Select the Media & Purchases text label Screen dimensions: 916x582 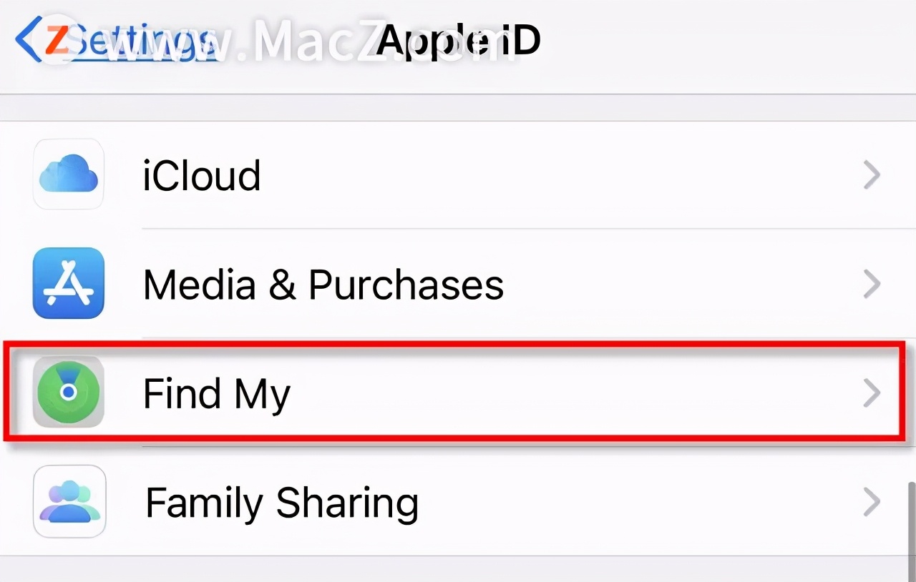coord(323,285)
